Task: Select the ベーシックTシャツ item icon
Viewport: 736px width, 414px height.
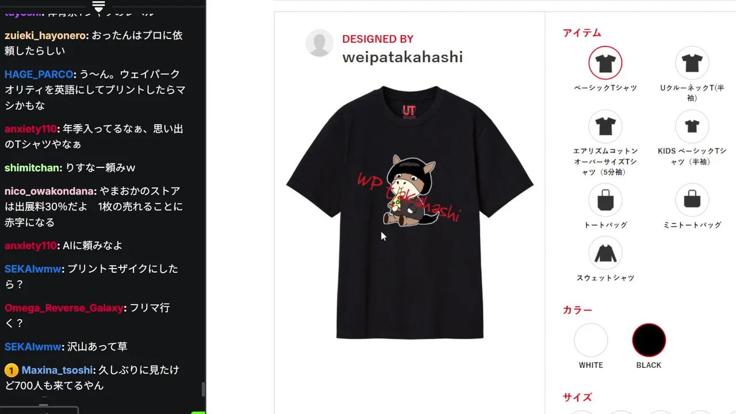Action: [x=605, y=63]
